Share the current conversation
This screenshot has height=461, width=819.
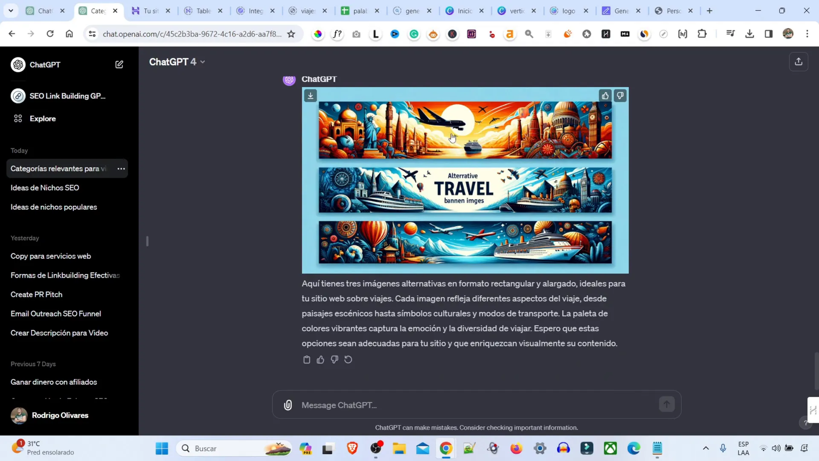click(x=798, y=61)
